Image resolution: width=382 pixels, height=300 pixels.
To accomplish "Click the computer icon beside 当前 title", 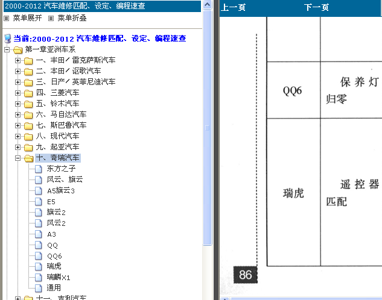I will click(x=8, y=39).
